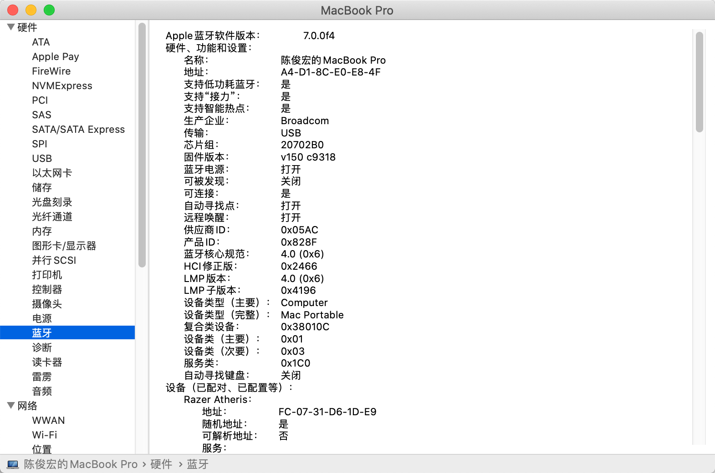Screen dimensions: 715x473
Task: Click the firmware value v150 c9318
Action: click(x=308, y=157)
